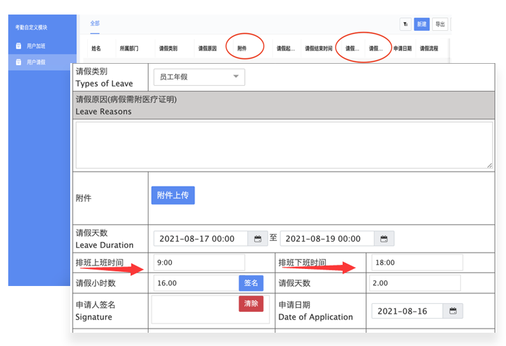Click the 请假类别 column header
The height and width of the screenshot is (346, 506).
click(x=168, y=49)
